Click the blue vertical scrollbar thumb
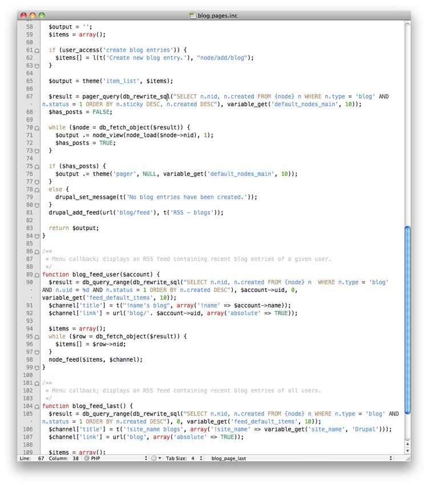The width and height of the screenshot is (428, 485). coord(407,320)
